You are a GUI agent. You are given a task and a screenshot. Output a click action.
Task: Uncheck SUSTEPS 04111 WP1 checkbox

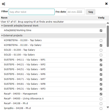tap(101, 60)
